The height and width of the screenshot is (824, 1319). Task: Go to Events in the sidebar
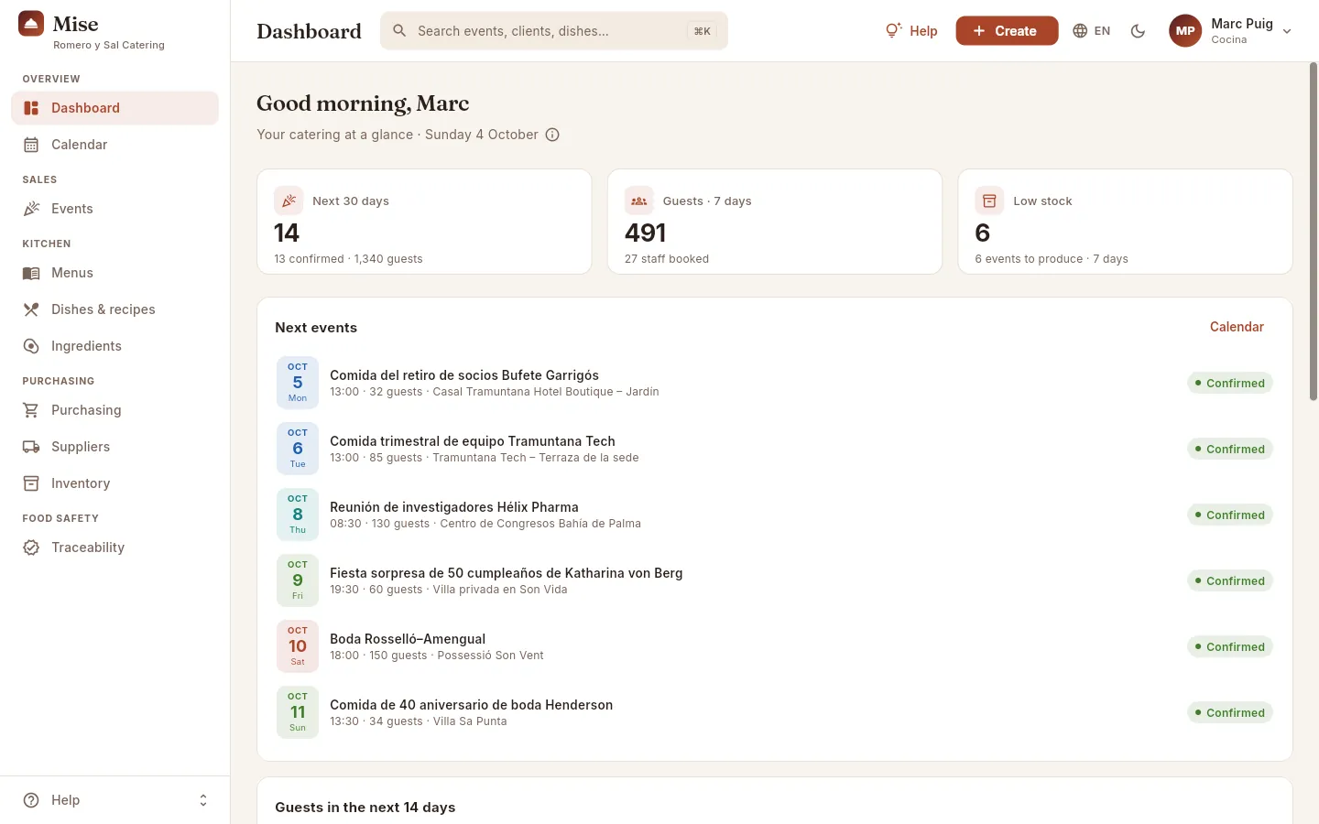coord(114,209)
